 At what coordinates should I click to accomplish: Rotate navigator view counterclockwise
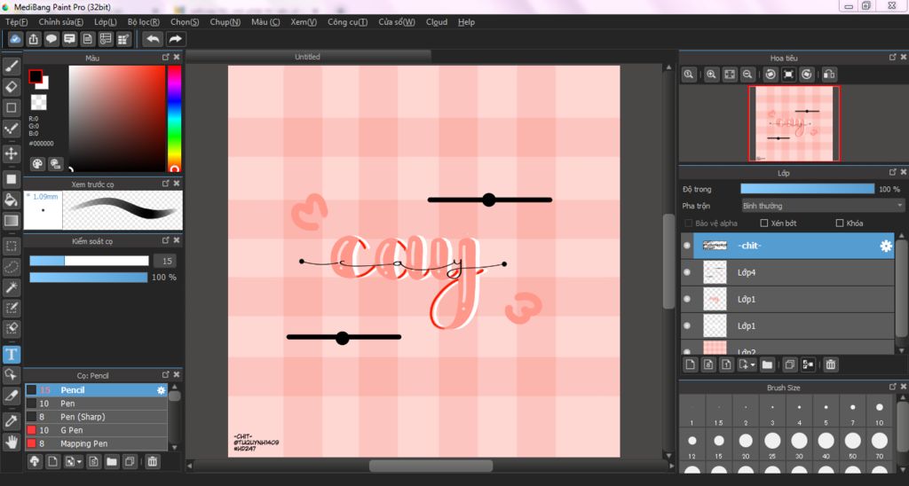click(771, 74)
